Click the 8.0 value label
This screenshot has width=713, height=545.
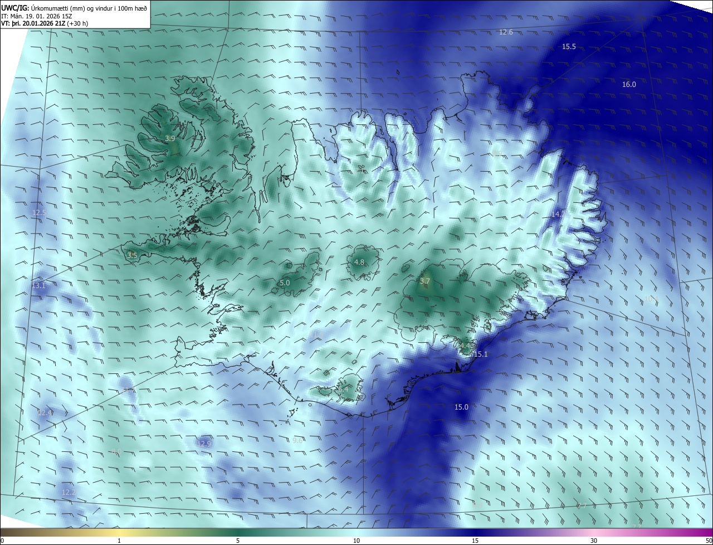[116, 452]
